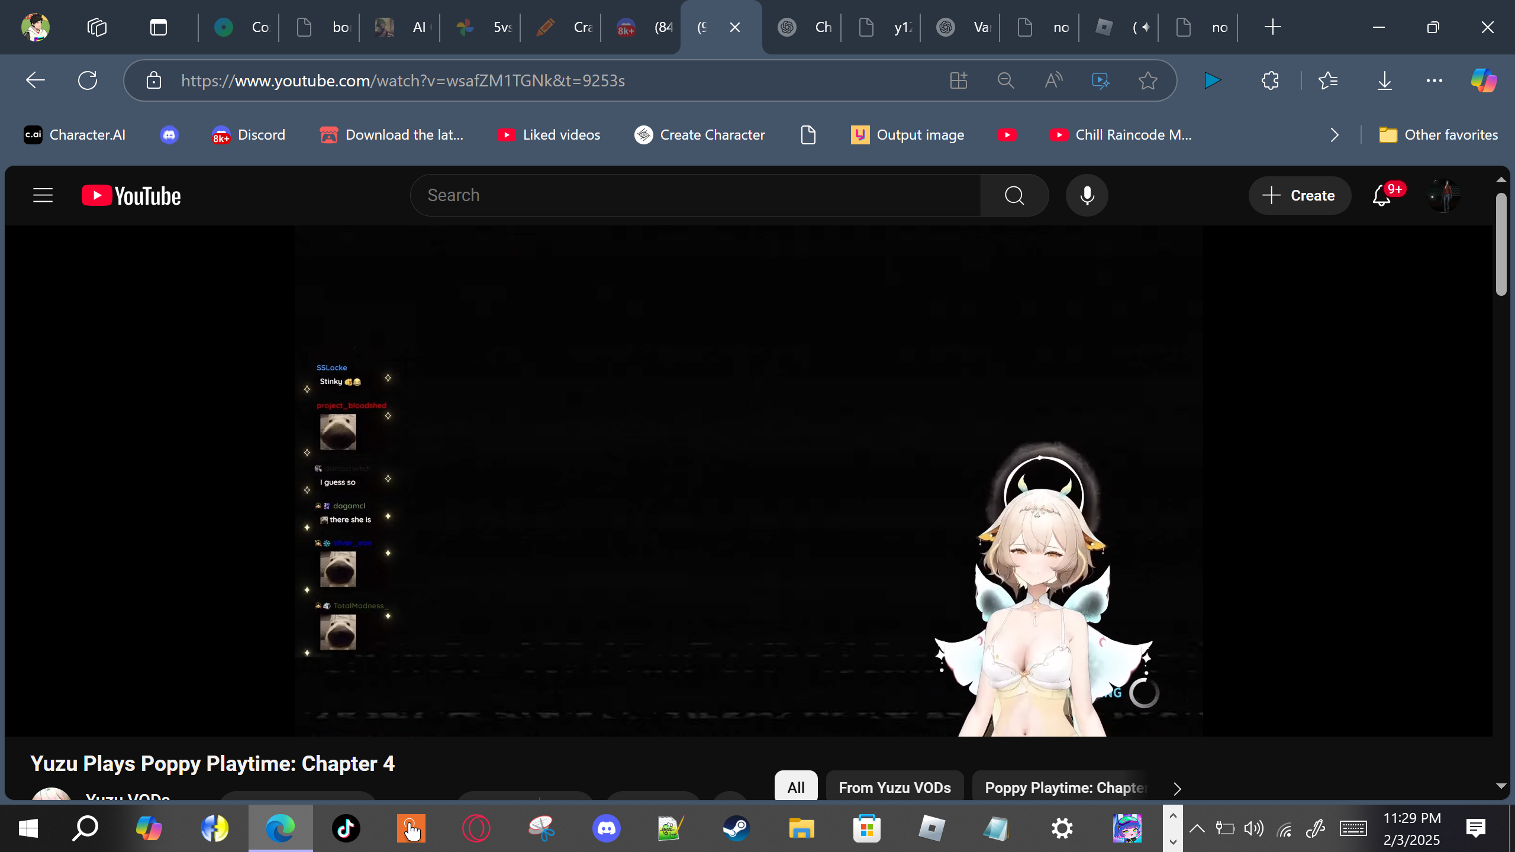This screenshot has height=852, width=1515.
Task: Open the Character.AI bookmark
Action: tap(75, 135)
